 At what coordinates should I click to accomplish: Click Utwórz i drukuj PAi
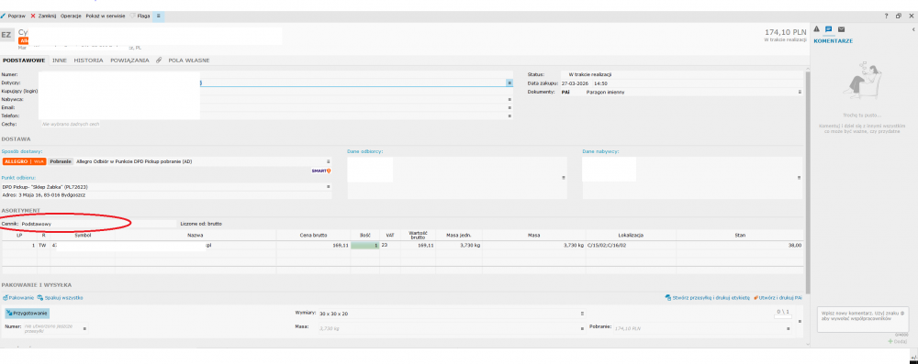coord(778,298)
